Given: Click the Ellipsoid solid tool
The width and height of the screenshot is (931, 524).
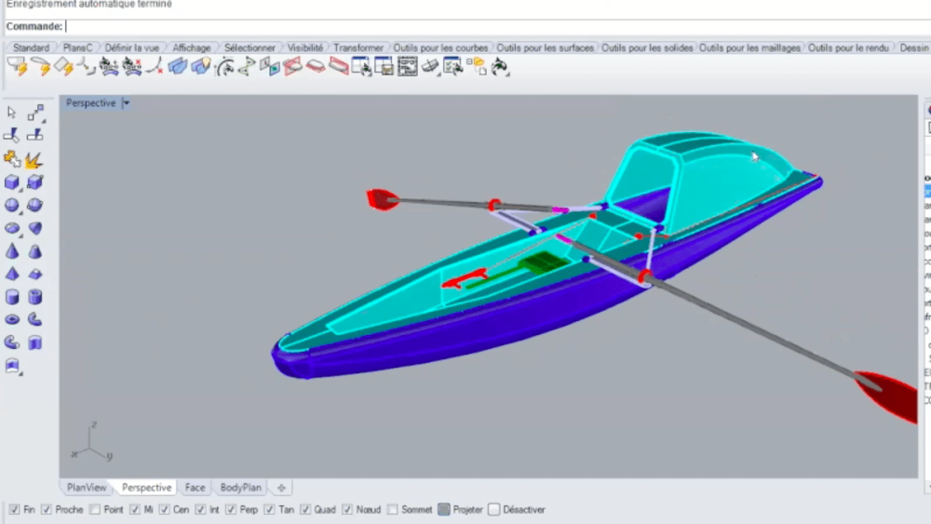Looking at the screenshot, I should [x=12, y=228].
